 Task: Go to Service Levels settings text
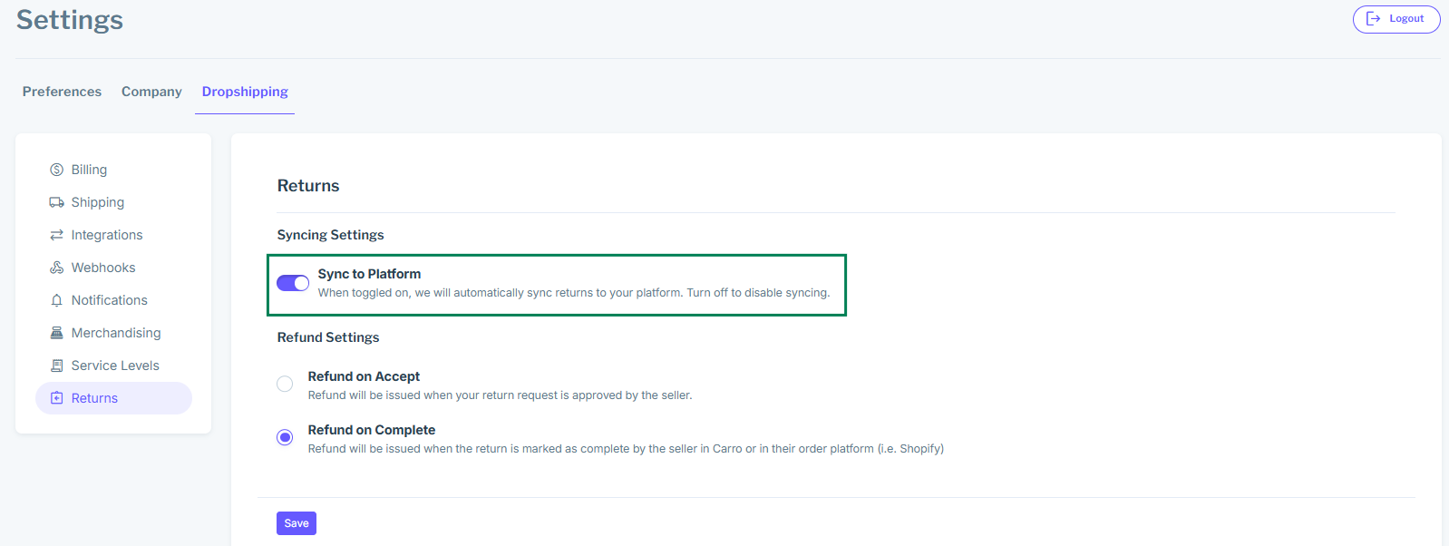(115, 366)
